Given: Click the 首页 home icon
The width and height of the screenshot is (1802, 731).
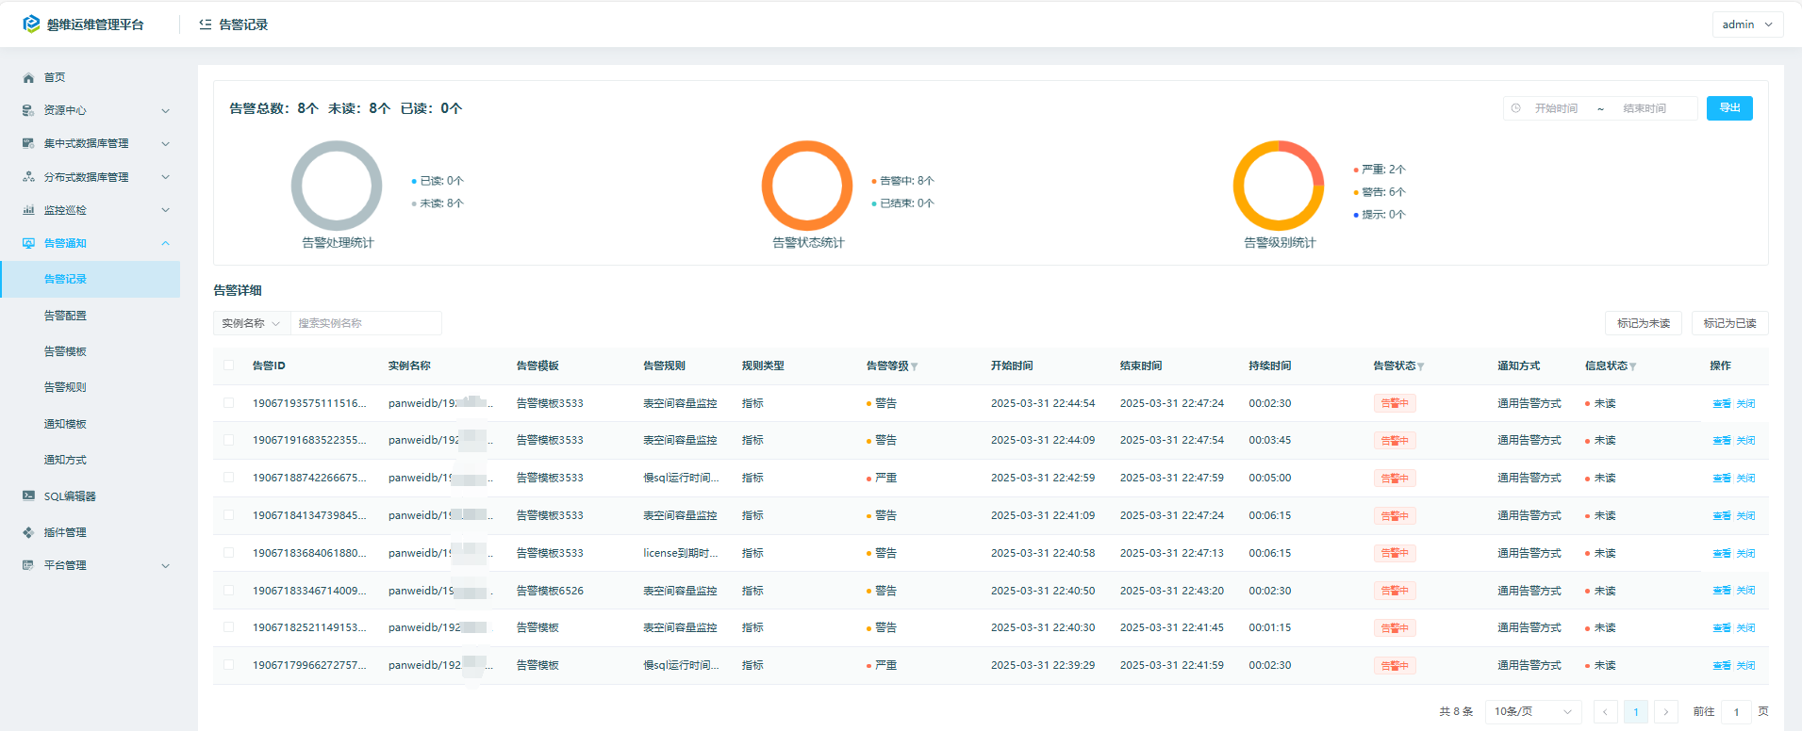Looking at the screenshot, I should tap(28, 78).
